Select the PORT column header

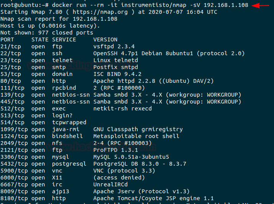coord(7,39)
